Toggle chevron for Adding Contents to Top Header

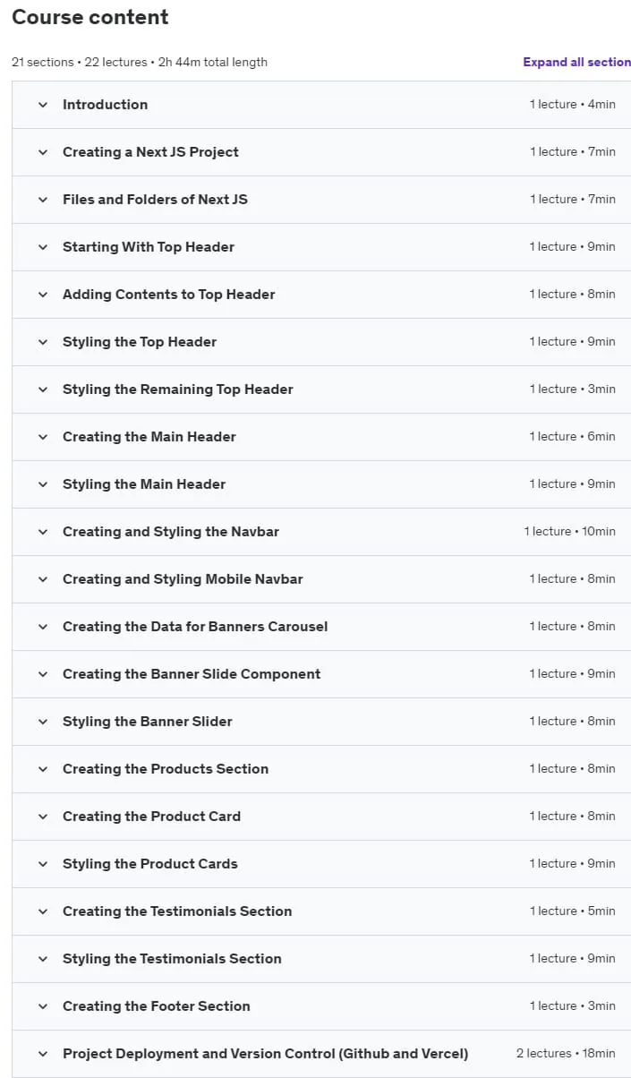42,295
